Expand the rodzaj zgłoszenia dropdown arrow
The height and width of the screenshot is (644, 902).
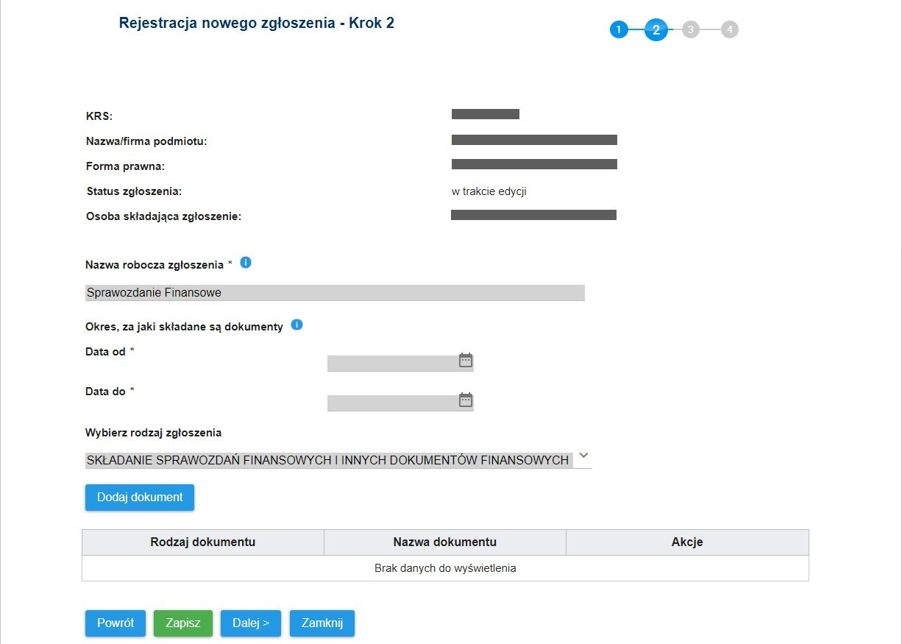tap(583, 456)
